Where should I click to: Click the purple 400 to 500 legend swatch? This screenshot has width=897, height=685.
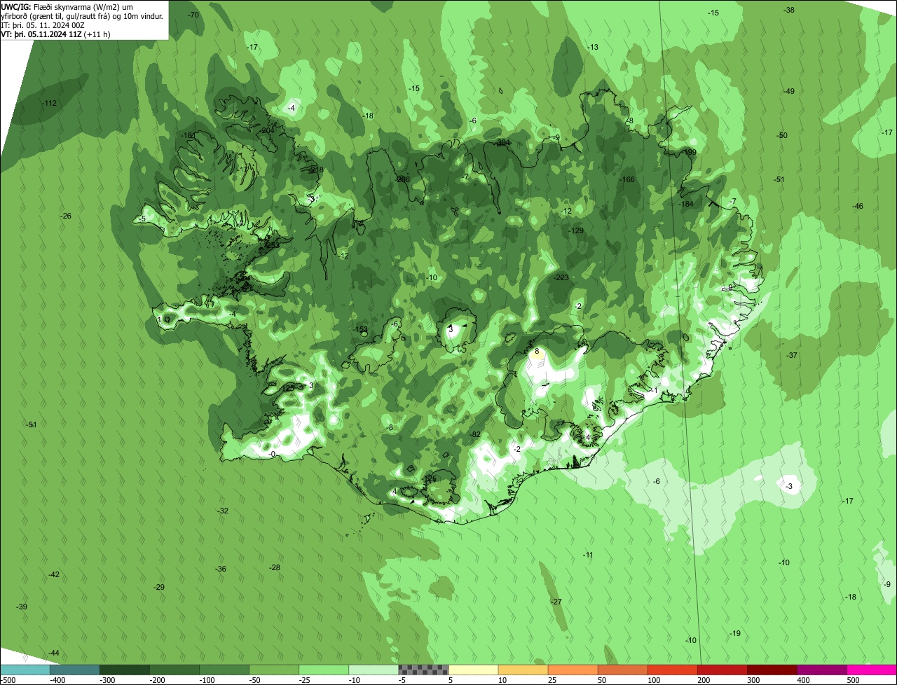(821, 670)
